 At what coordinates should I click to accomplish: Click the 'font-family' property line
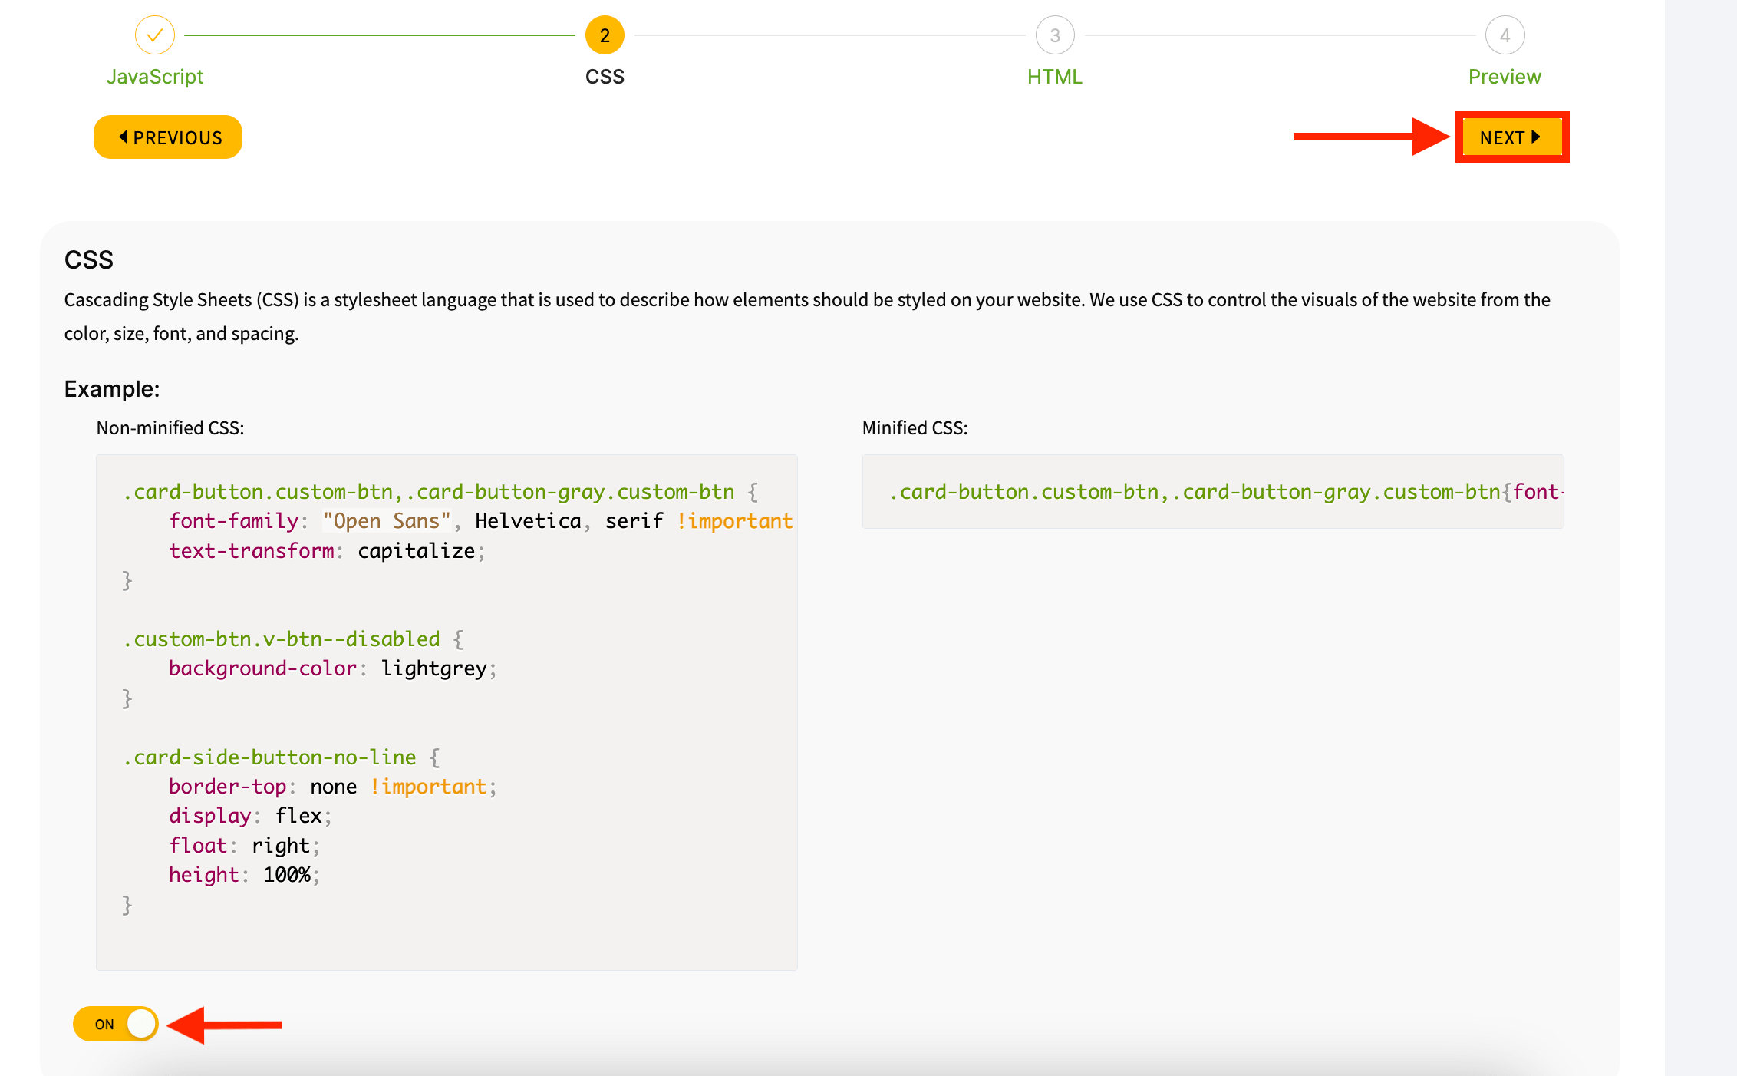(481, 521)
